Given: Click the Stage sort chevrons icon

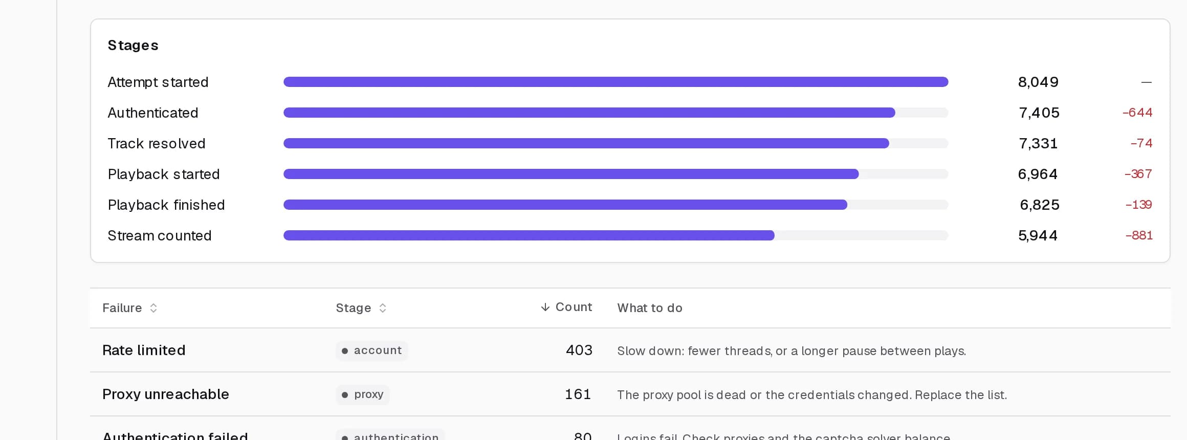Looking at the screenshot, I should (383, 308).
